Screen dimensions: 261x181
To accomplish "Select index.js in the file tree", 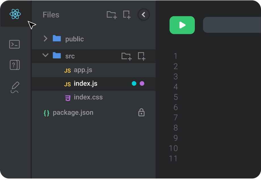I will tap(85, 84).
